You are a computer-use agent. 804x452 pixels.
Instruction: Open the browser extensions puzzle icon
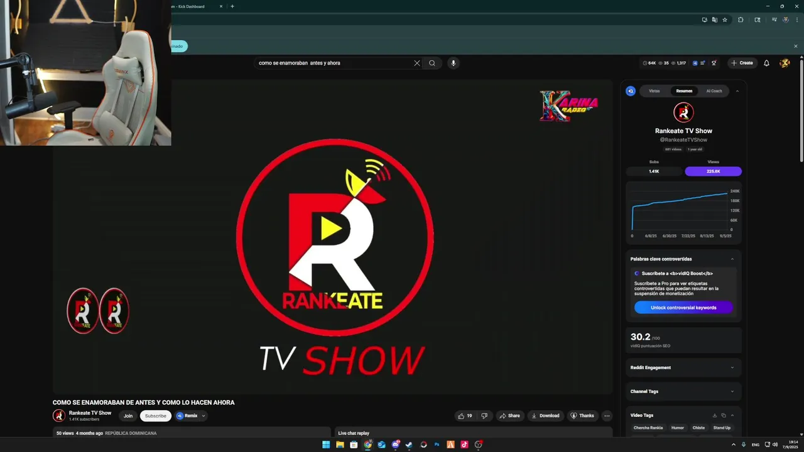coord(741,20)
